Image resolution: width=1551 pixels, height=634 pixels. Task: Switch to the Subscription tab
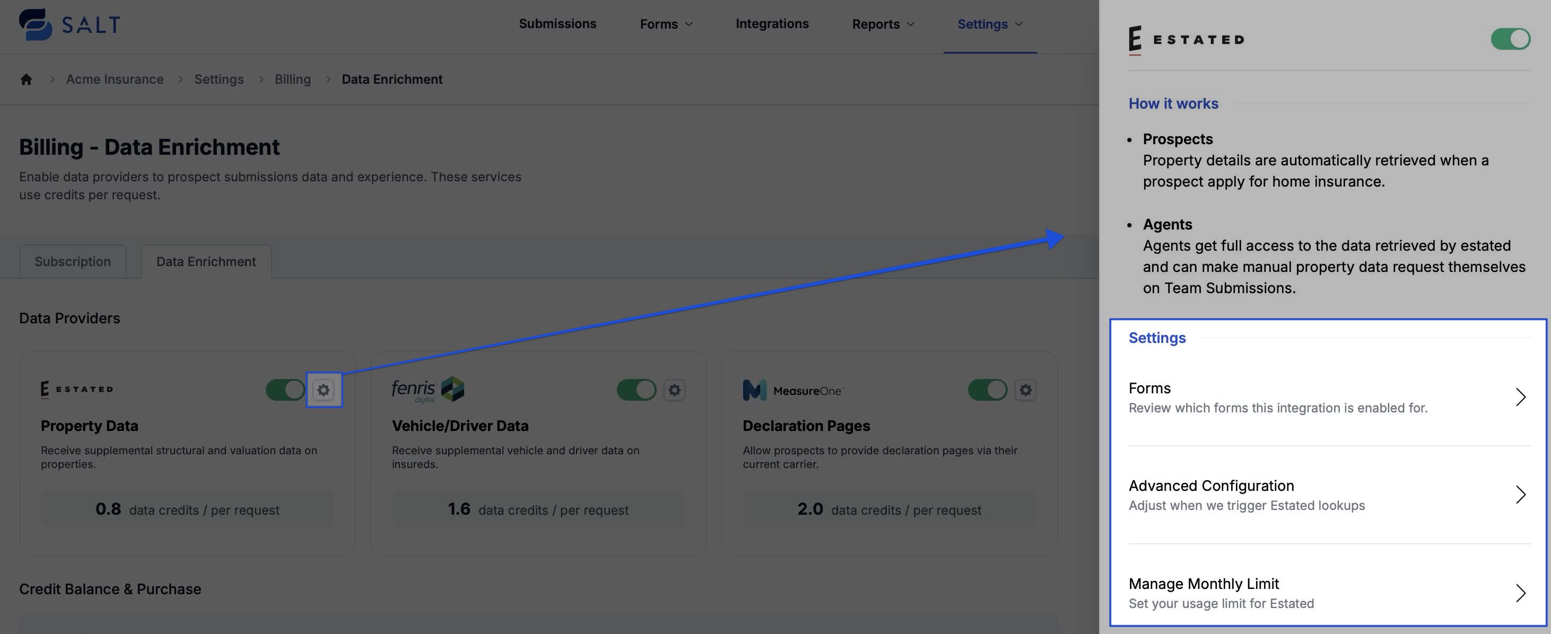pyautogui.click(x=72, y=262)
